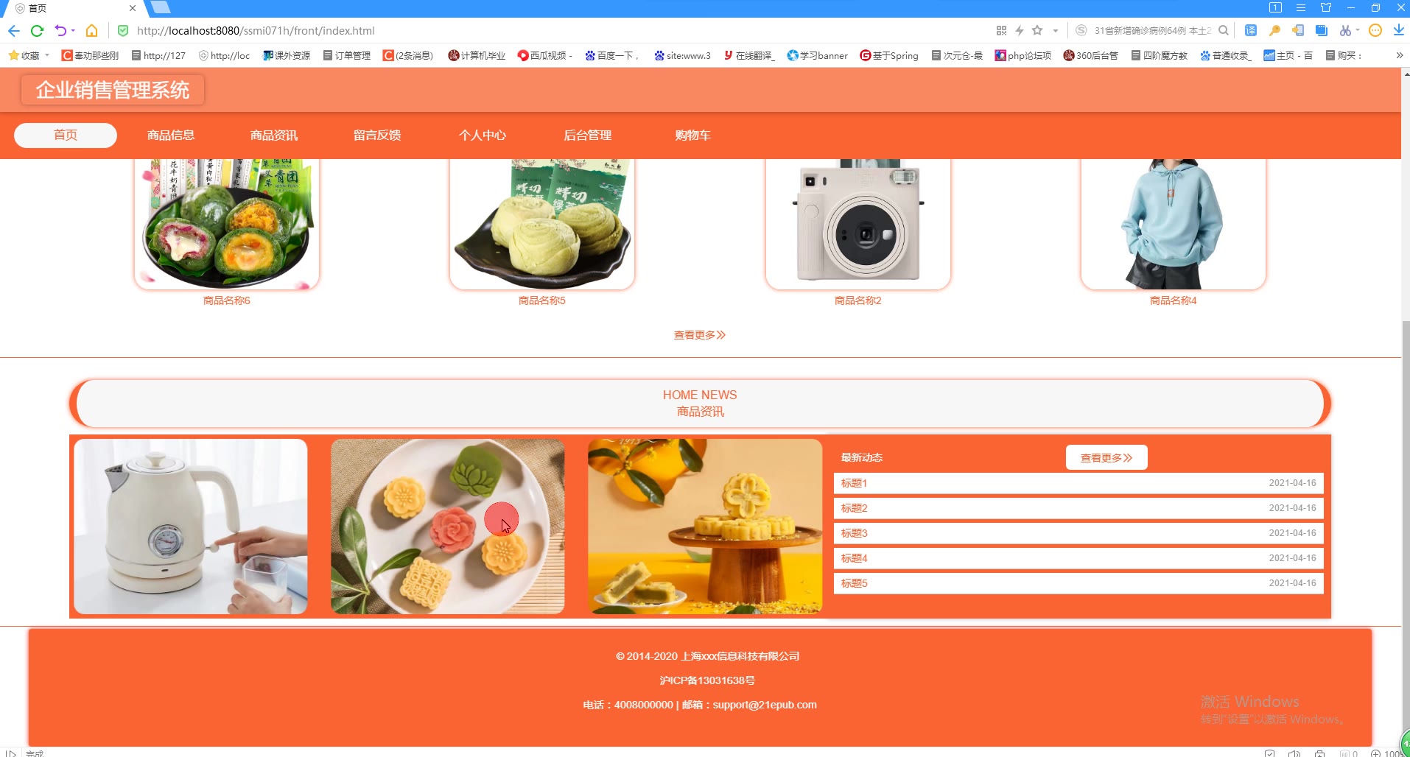
Task: Click the search magnifier icon
Action: (x=1224, y=31)
